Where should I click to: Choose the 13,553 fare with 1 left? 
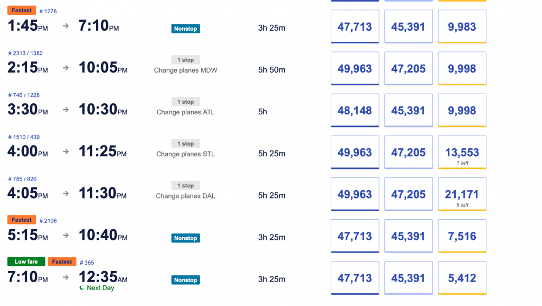462,152
